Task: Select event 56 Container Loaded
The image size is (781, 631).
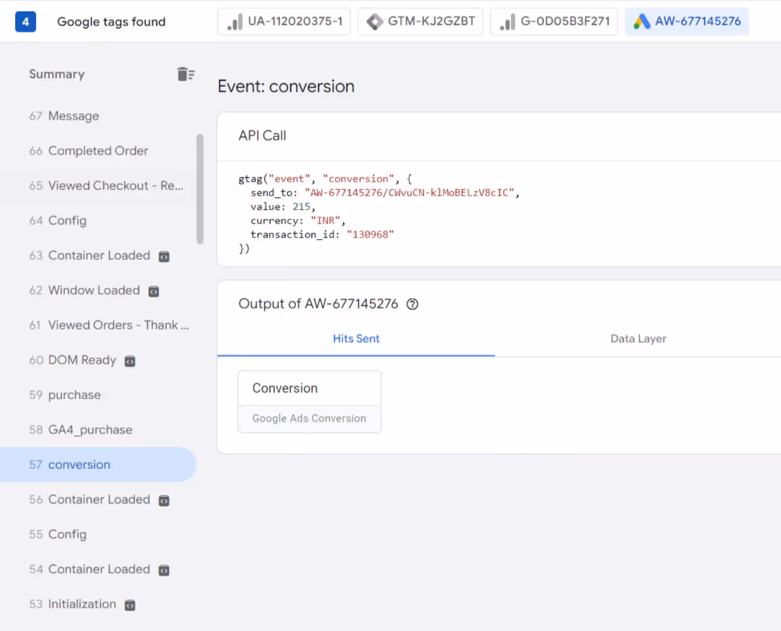Action: (98, 500)
